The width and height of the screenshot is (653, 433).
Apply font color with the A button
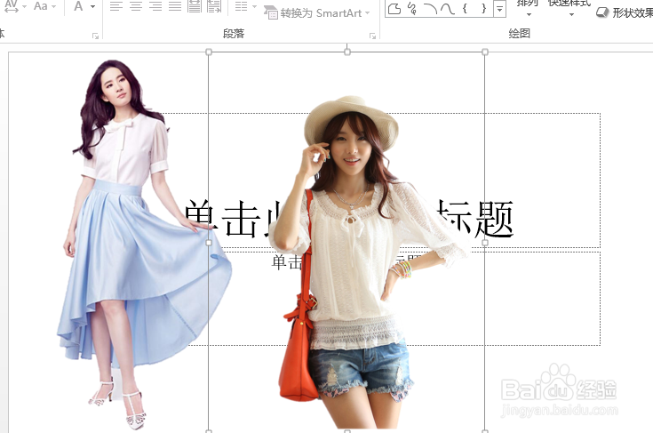(78, 6)
